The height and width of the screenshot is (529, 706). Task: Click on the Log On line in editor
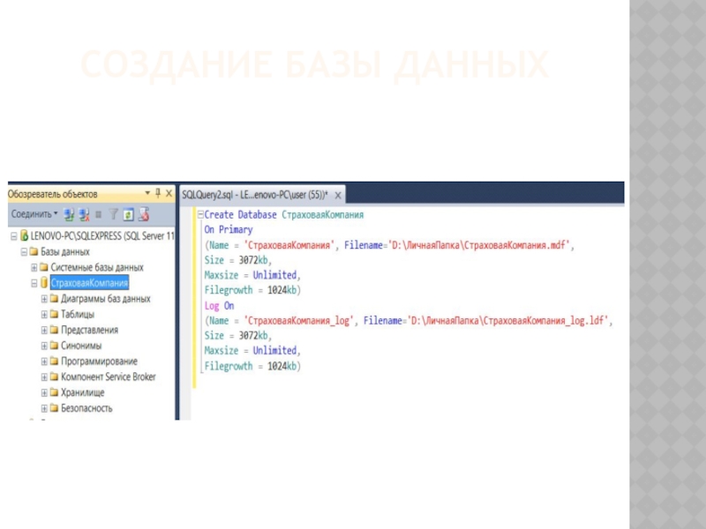tap(219, 305)
